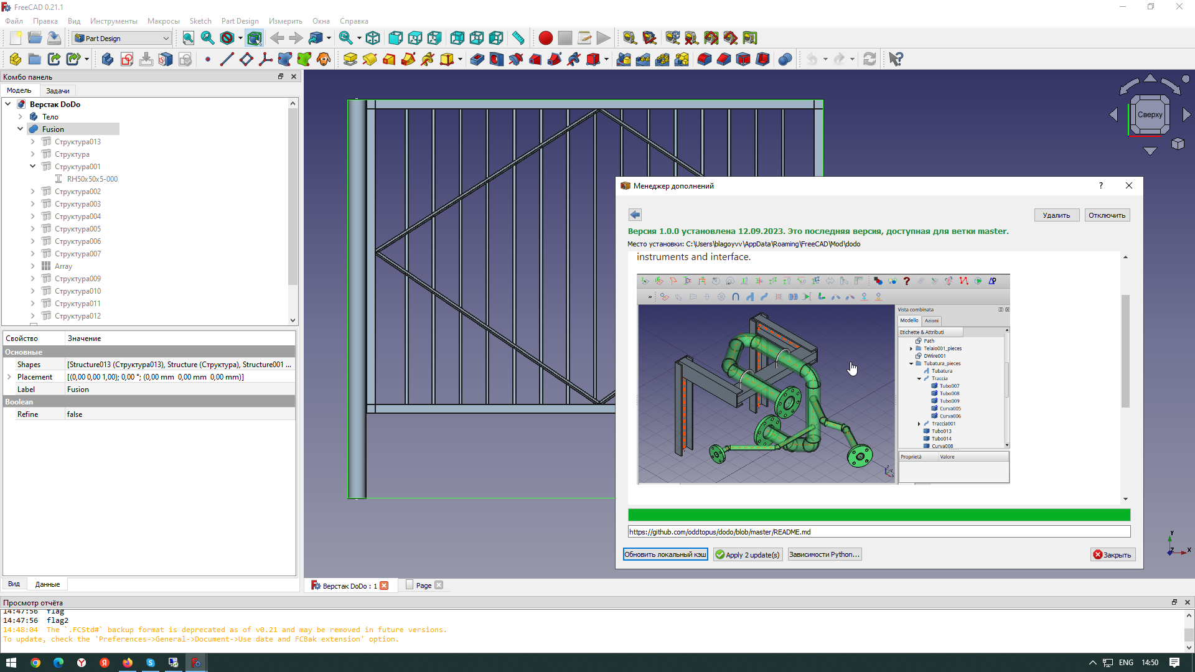Activate the Pocket tool
Image resolution: width=1195 pixels, height=672 pixels.
tap(477, 59)
